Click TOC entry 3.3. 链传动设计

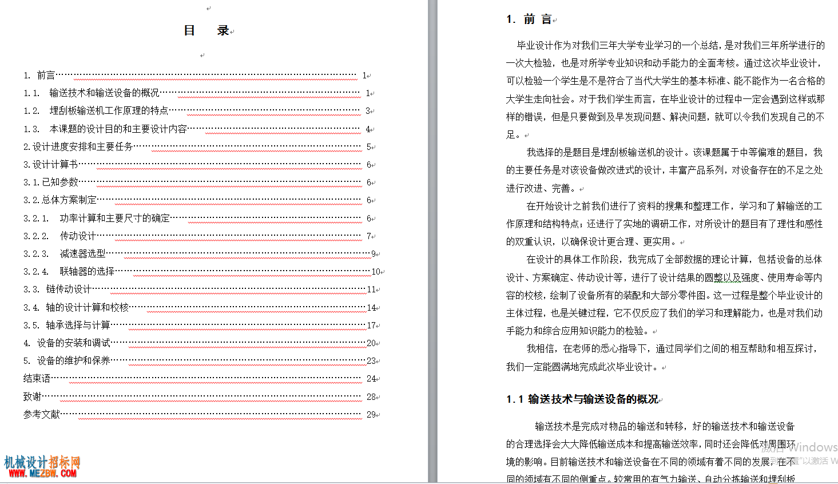(x=57, y=289)
